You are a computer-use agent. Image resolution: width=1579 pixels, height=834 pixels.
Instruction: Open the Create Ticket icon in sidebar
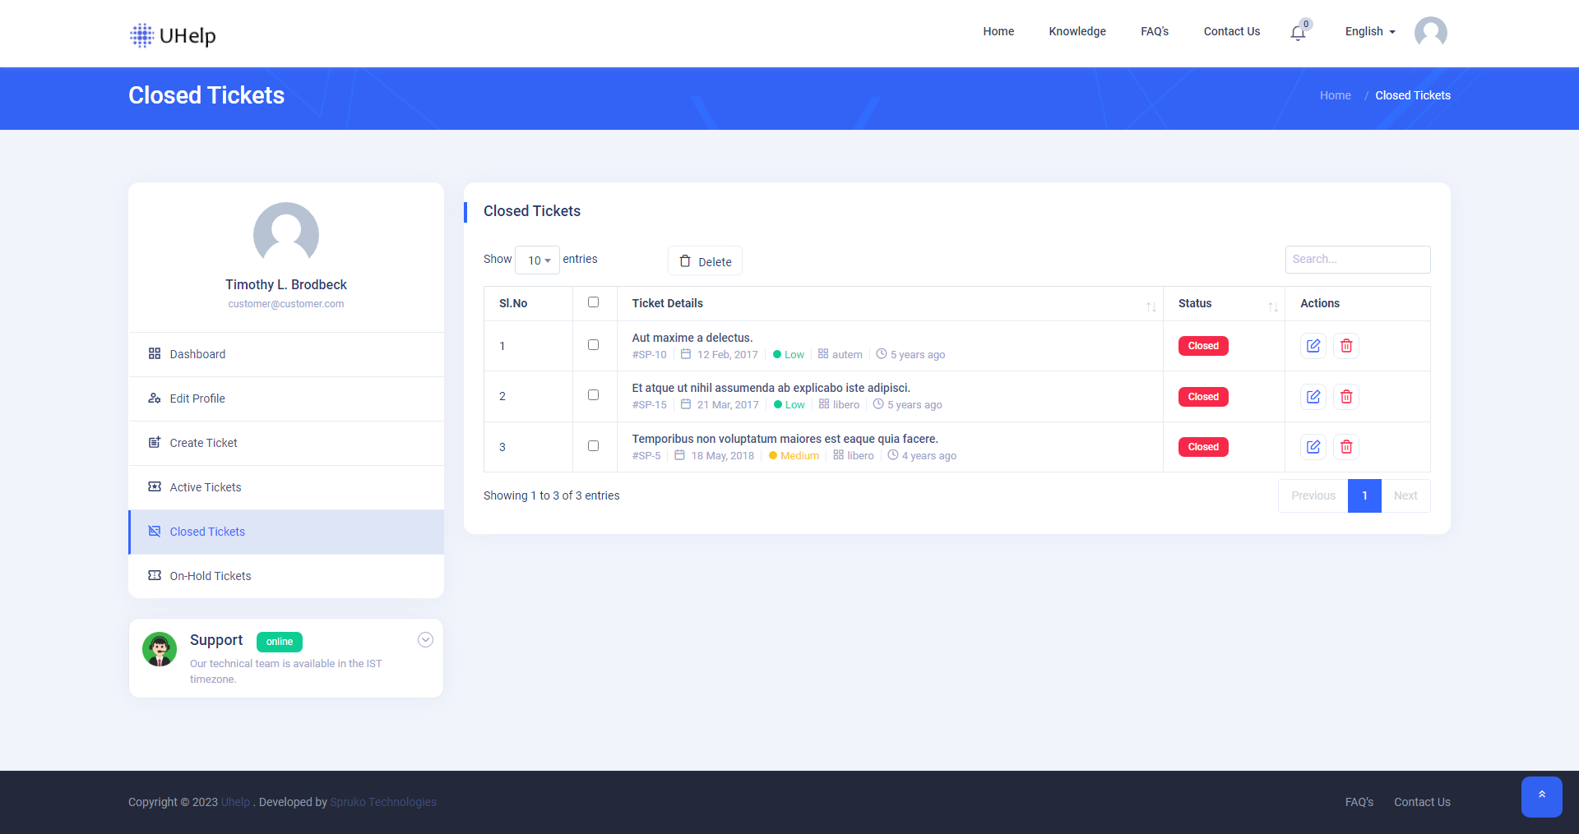pyautogui.click(x=155, y=443)
